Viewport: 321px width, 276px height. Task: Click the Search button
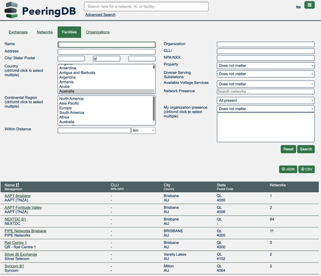306,149
